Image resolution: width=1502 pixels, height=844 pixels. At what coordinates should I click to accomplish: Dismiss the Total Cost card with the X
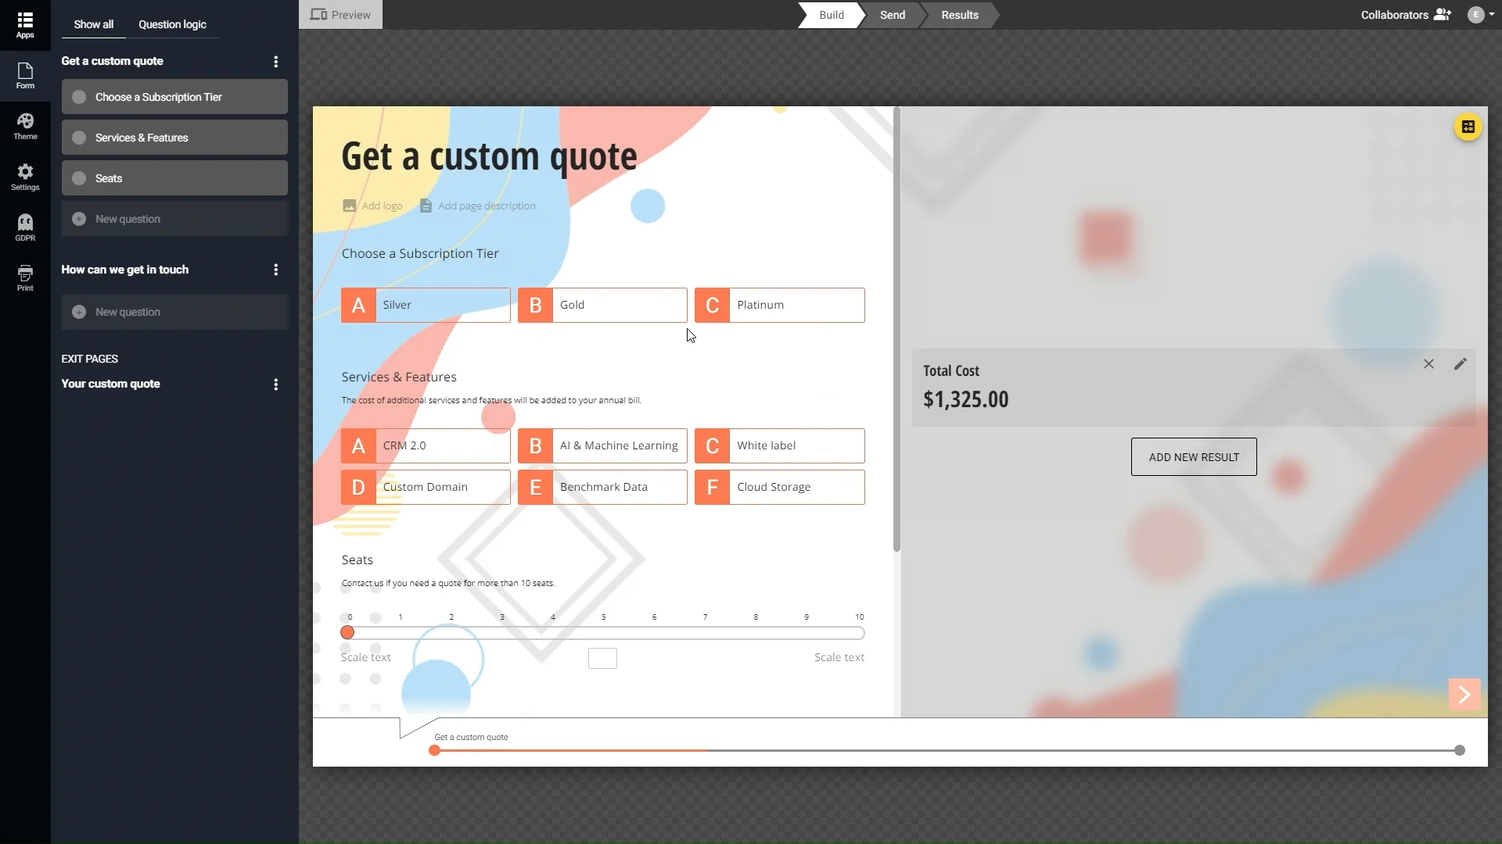click(x=1428, y=363)
